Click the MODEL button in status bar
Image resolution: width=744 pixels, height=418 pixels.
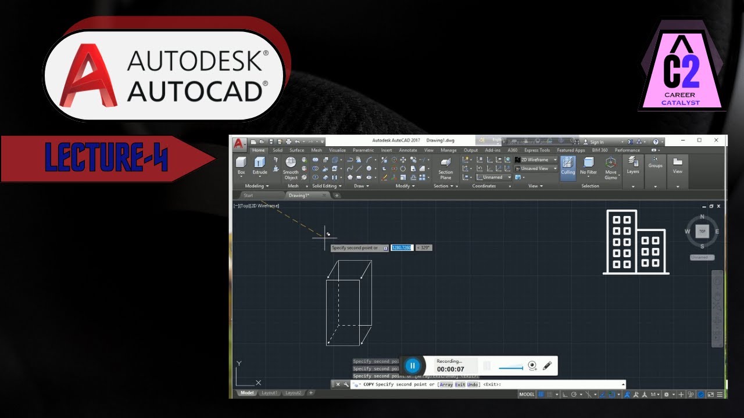[527, 394]
